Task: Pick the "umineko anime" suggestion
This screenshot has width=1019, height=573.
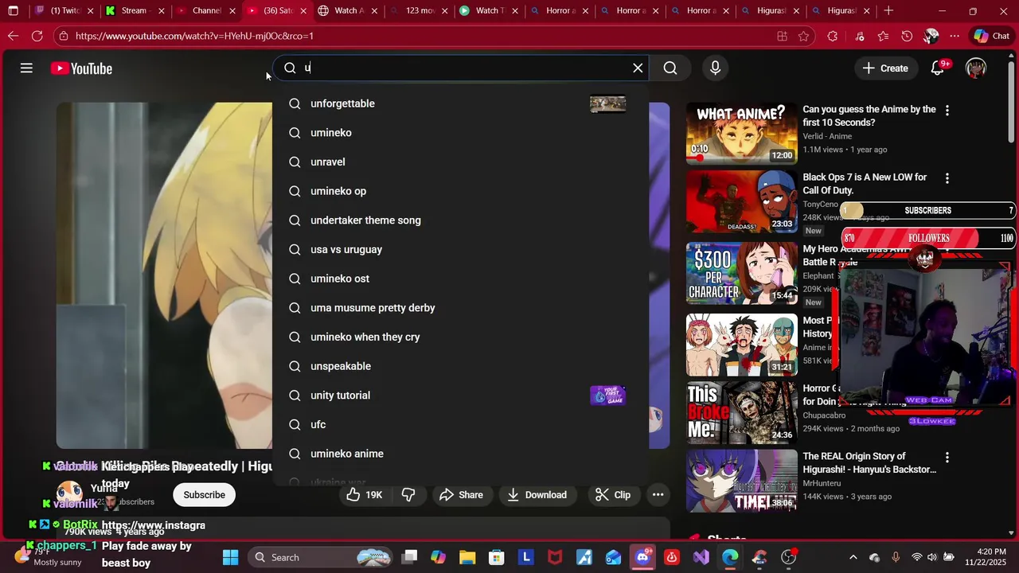Action: [460, 454]
